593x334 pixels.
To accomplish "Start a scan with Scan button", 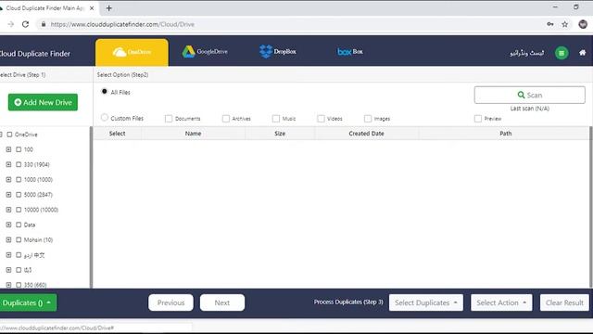I will (529, 95).
